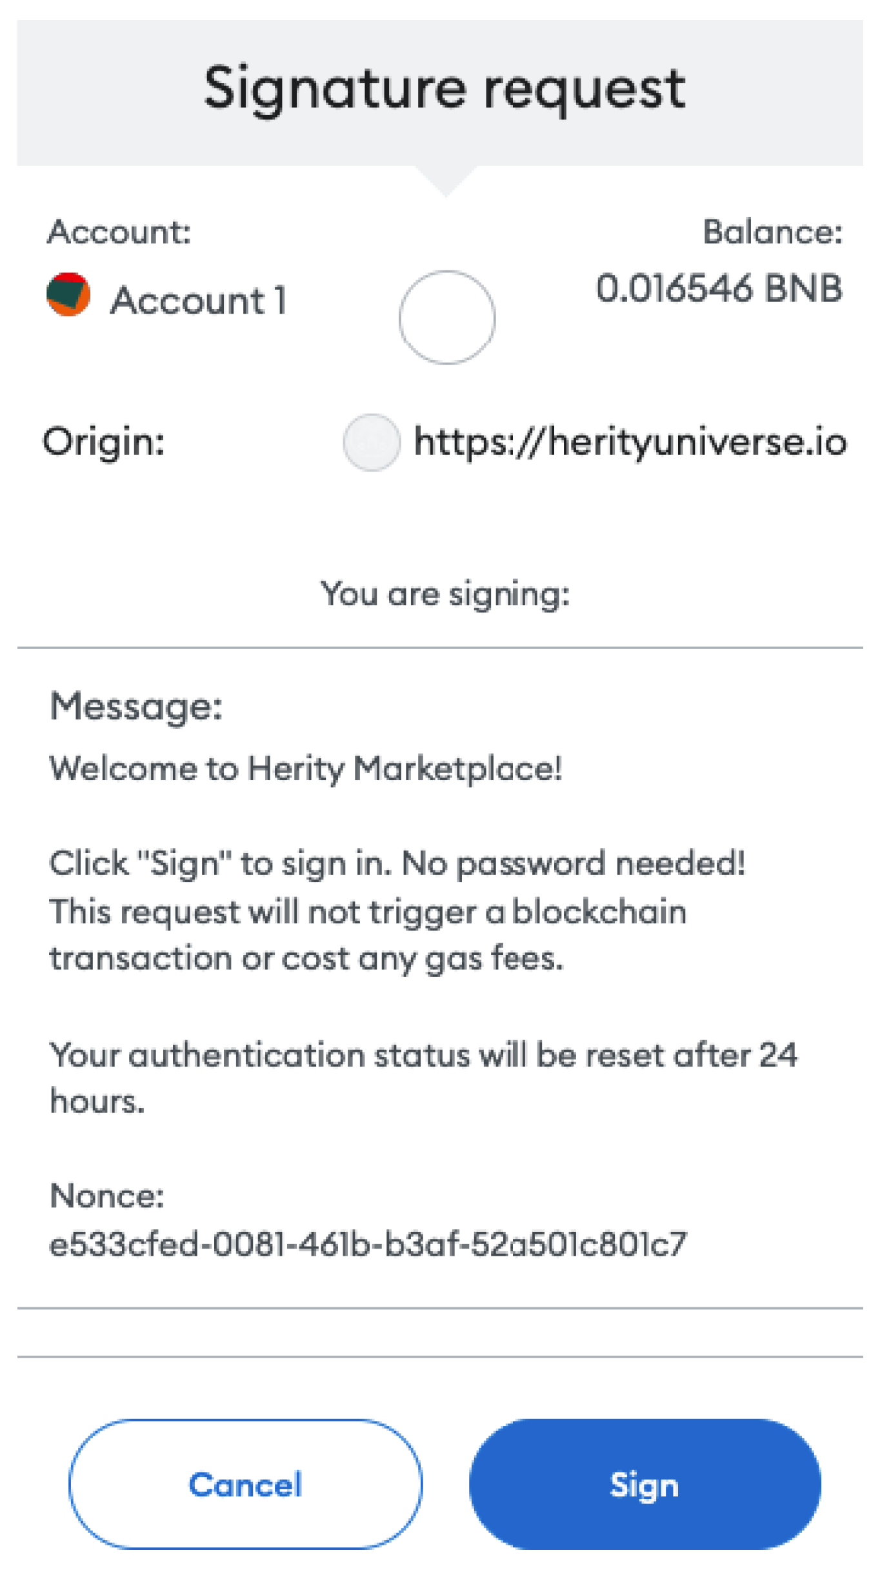The width and height of the screenshot is (880, 1577).
Task: Click the authentication status reset notice
Action: click(423, 1078)
